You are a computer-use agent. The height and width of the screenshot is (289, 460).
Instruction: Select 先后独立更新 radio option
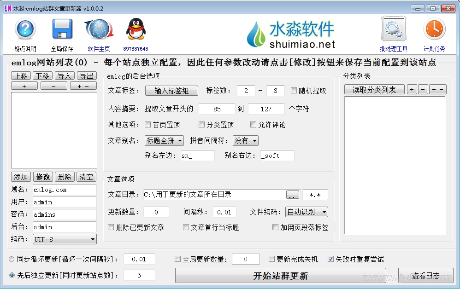click(12, 275)
